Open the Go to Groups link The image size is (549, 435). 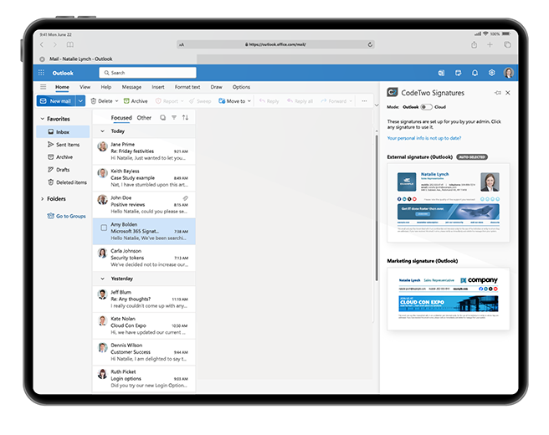[x=66, y=216]
